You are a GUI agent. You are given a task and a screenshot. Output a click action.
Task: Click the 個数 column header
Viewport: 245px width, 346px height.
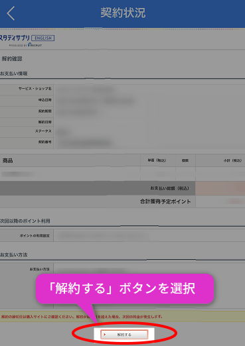(185, 160)
